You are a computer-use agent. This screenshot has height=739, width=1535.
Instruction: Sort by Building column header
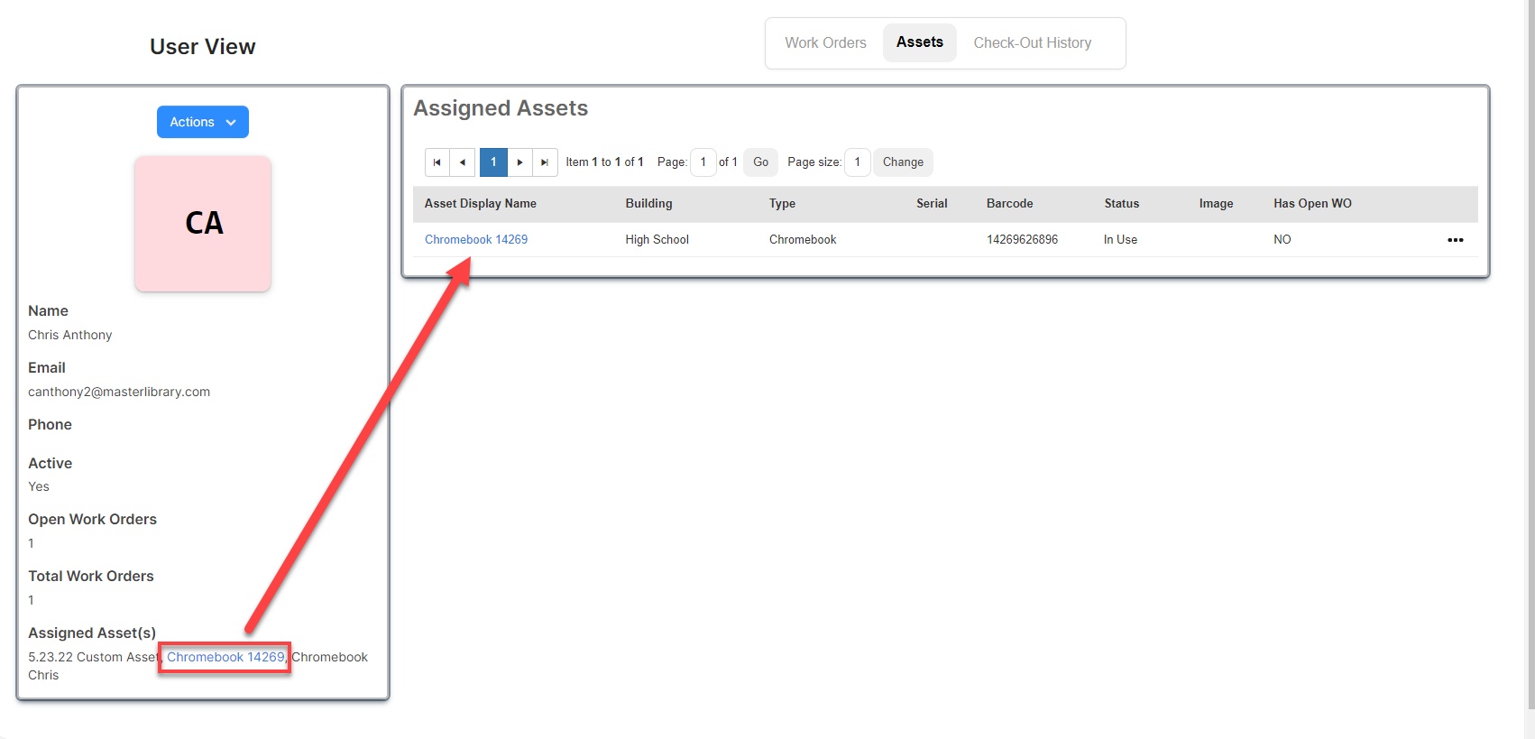point(648,204)
